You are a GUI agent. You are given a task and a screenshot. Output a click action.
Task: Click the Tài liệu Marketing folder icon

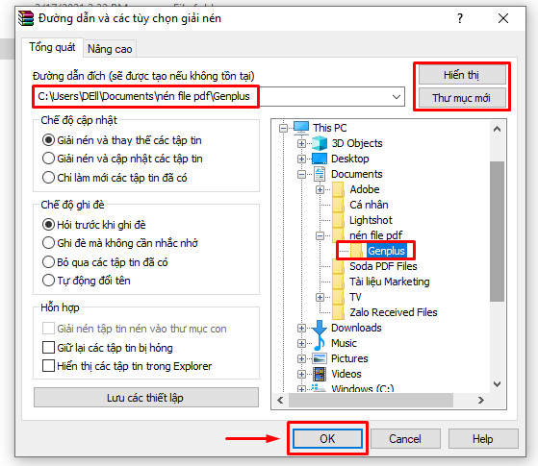338,282
